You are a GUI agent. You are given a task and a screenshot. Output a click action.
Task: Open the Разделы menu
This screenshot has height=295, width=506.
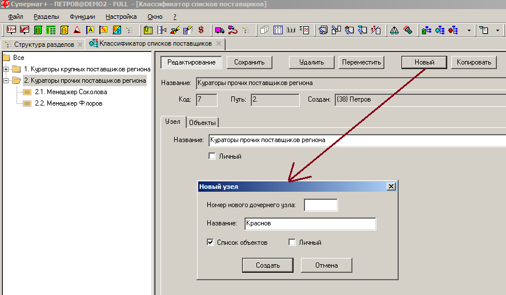click(46, 17)
